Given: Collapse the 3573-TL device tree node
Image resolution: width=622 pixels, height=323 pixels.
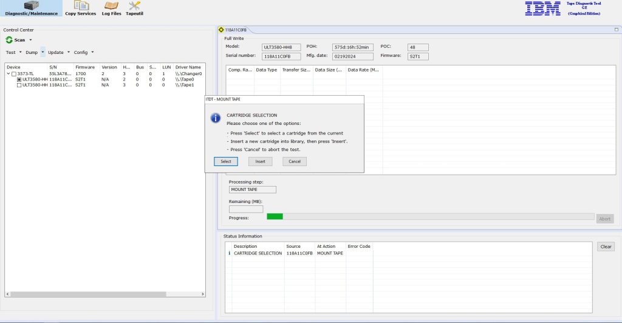Looking at the screenshot, I should 9,73.
